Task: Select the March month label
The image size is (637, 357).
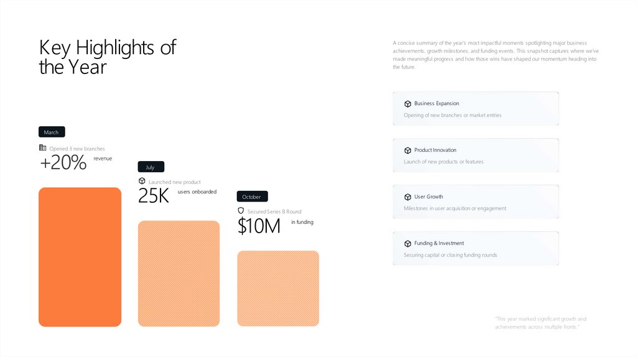Action: coord(52,132)
